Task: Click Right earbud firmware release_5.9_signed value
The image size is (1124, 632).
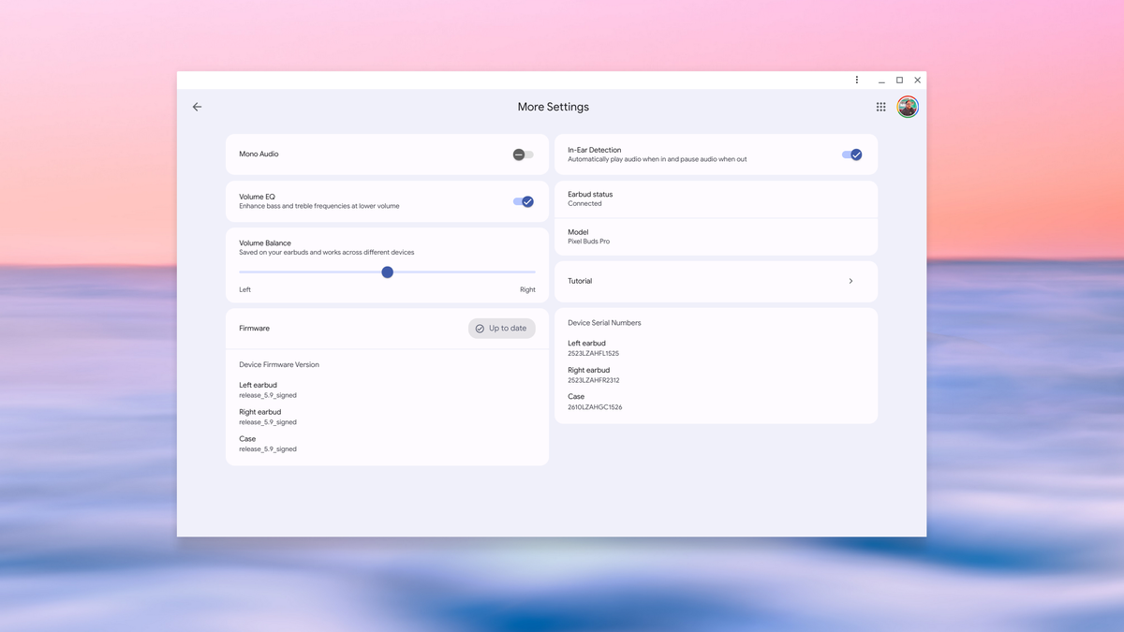Action: pos(268,422)
